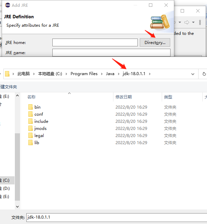Click the Eclipse icon in Add JRE title bar
This screenshot has height=224, width=207.
(x=7, y=5)
